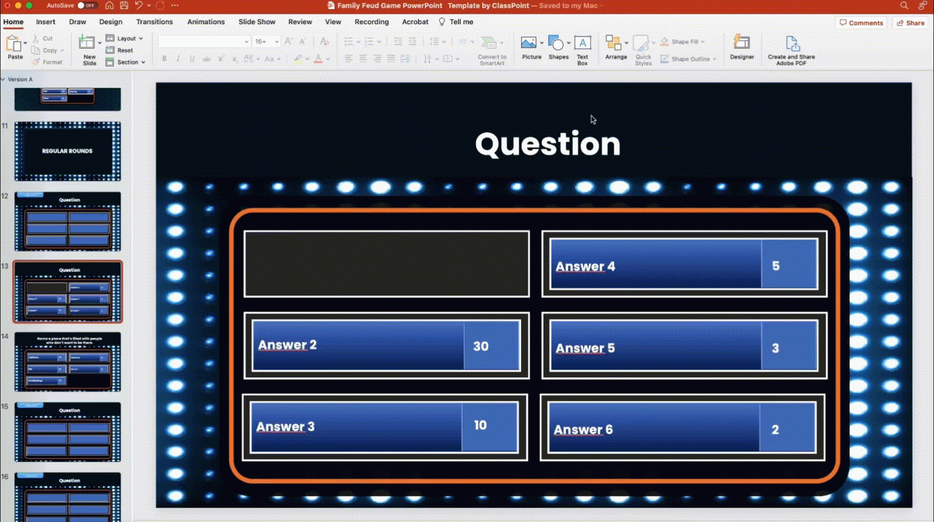Open the Shapes gallery
The width and height of the screenshot is (934, 522).
(556, 43)
